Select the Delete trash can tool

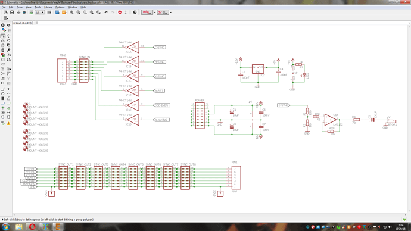[x=3, y=50]
